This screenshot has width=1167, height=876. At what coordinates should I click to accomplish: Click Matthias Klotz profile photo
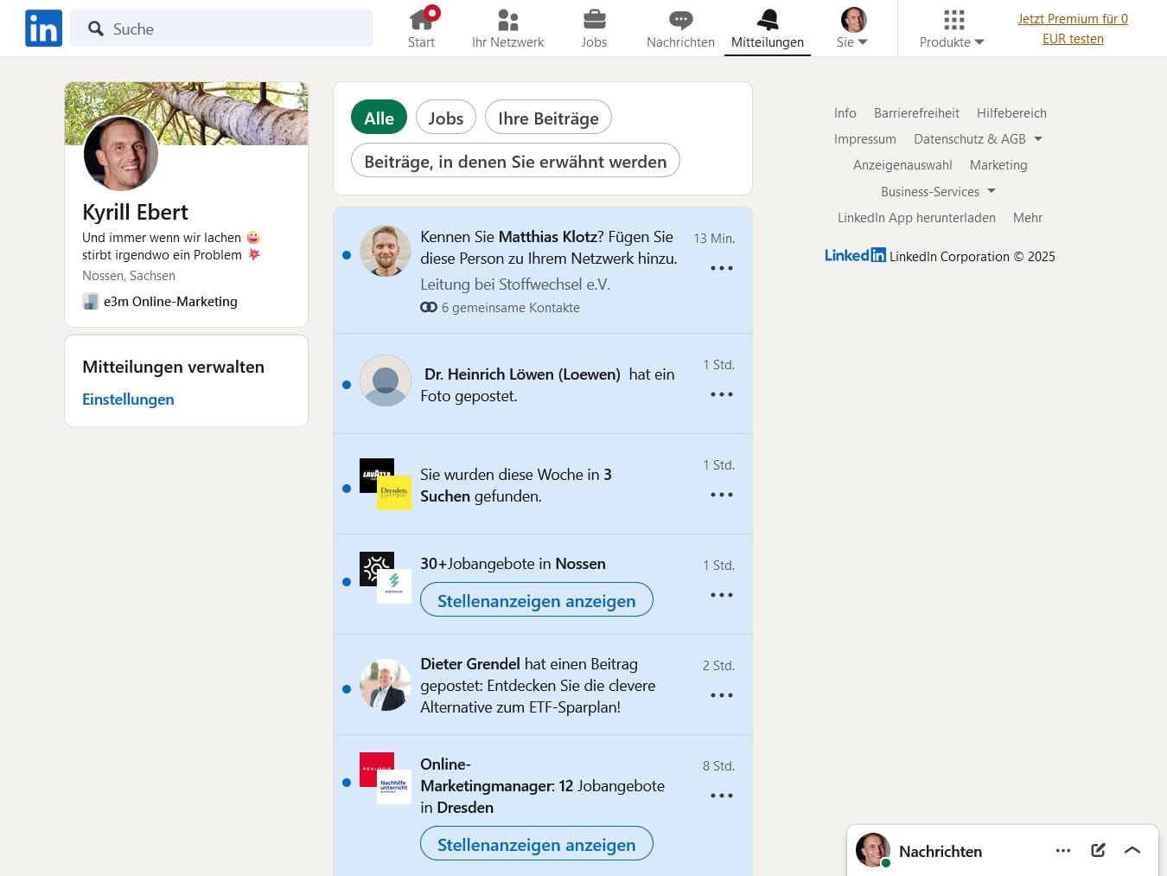386,251
